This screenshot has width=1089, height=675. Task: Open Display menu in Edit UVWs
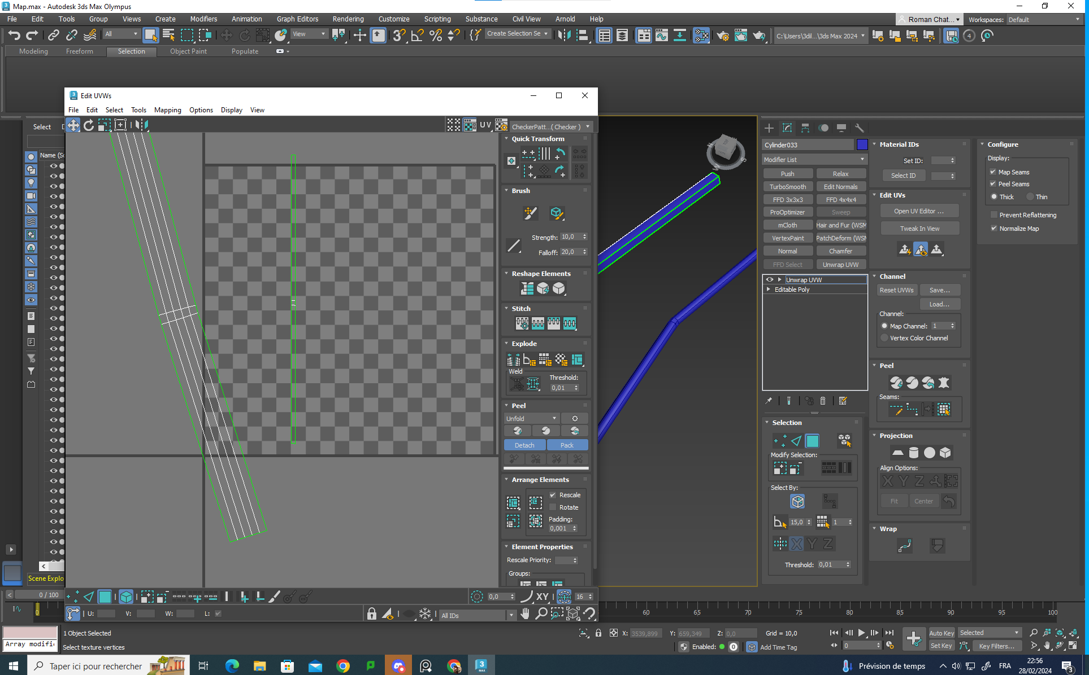[231, 110]
